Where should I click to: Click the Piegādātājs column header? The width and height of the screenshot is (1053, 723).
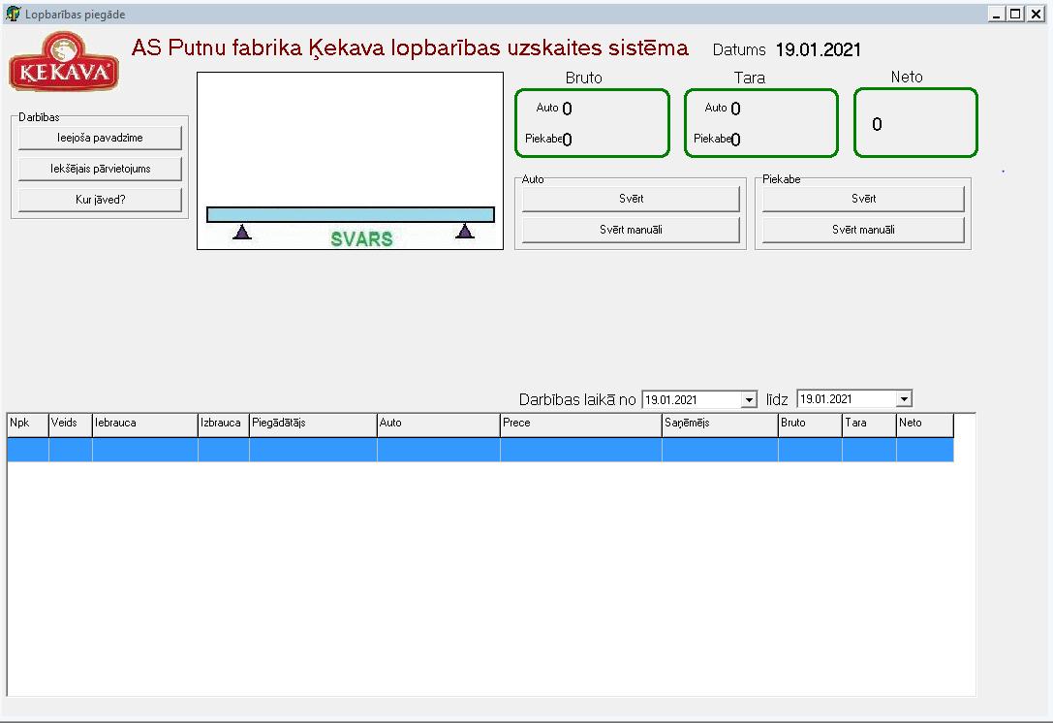pyautogui.click(x=313, y=424)
